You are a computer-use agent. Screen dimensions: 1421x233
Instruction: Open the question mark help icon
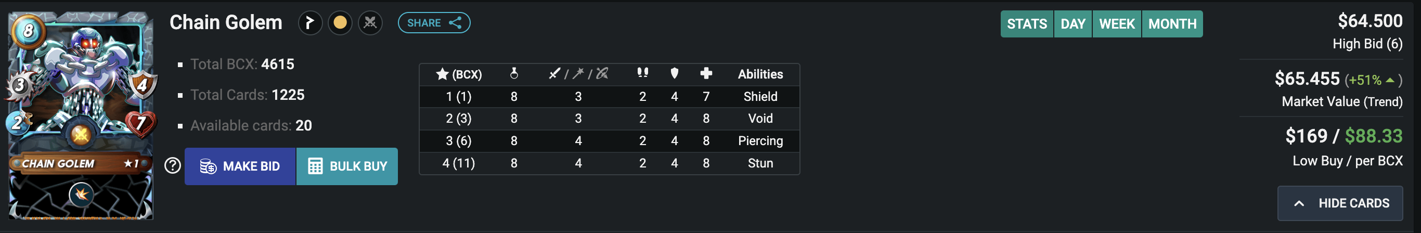pos(173,165)
